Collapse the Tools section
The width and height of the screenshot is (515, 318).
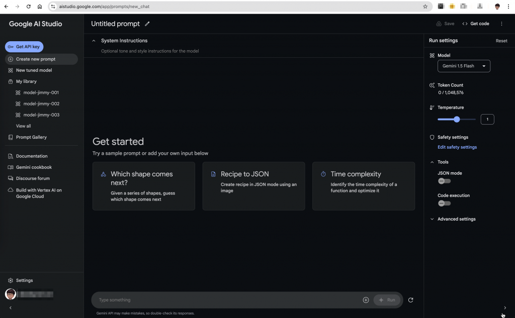point(432,162)
